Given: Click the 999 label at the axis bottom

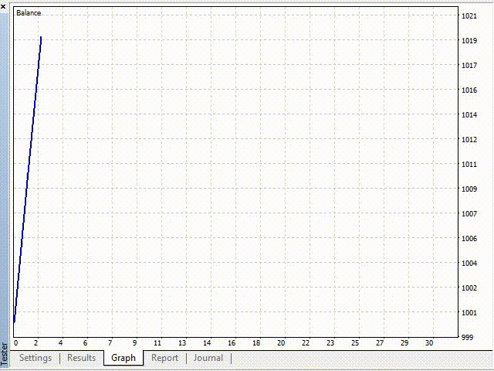Looking at the screenshot, I should (467, 338).
